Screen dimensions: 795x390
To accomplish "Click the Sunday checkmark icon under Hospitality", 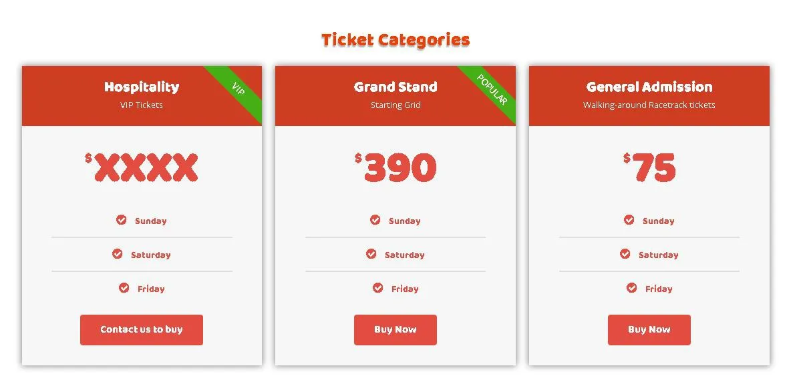I will click(121, 219).
